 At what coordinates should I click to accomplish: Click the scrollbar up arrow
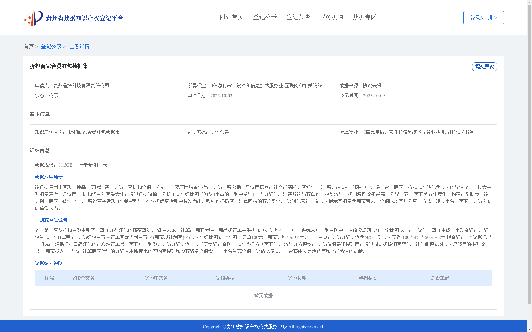point(529,2)
